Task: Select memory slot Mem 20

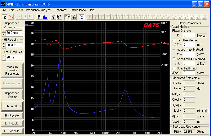Action: point(204,17)
